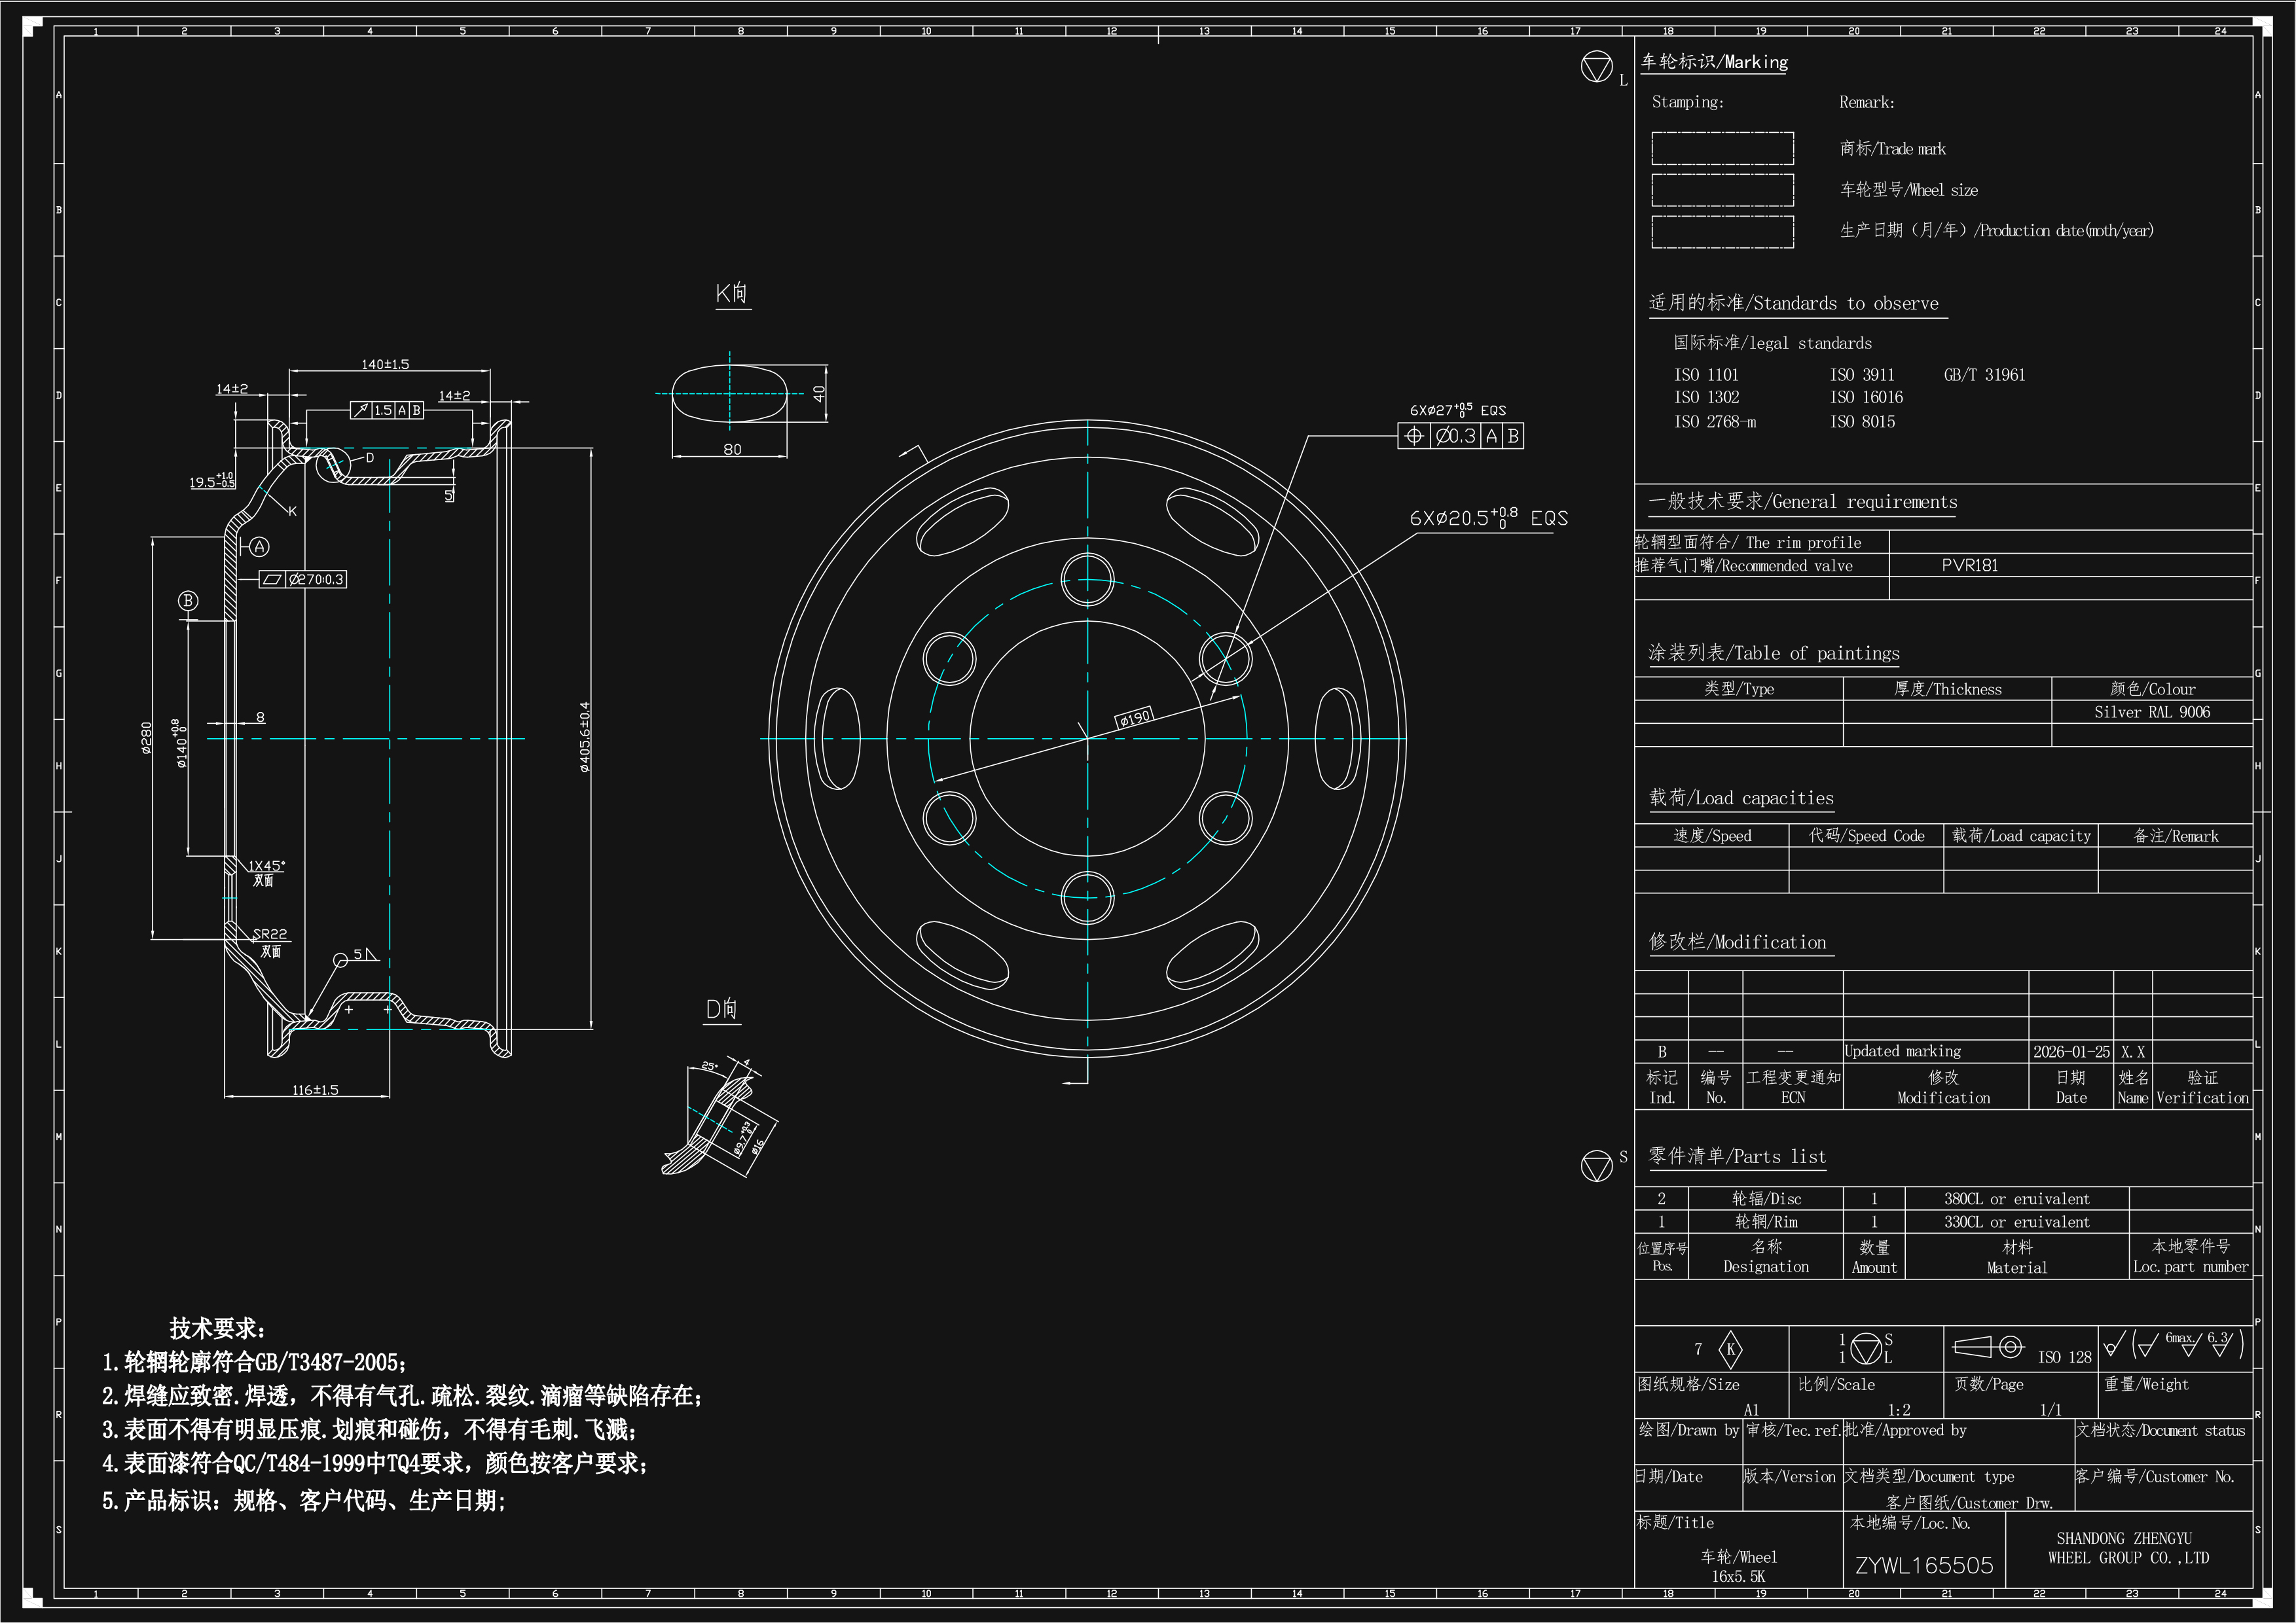
Task: Click the flatness symbol beside Ø270 0.3
Action: click(272, 580)
